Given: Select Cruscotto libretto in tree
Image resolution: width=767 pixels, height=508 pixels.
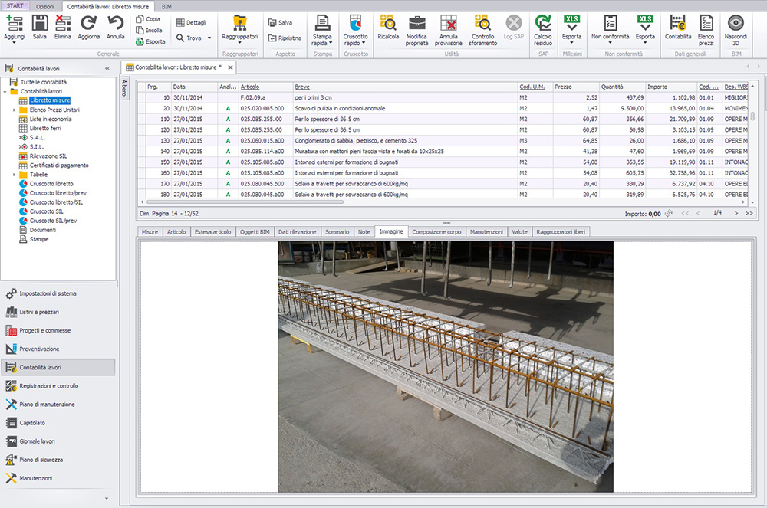Looking at the screenshot, I should tap(51, 184).
